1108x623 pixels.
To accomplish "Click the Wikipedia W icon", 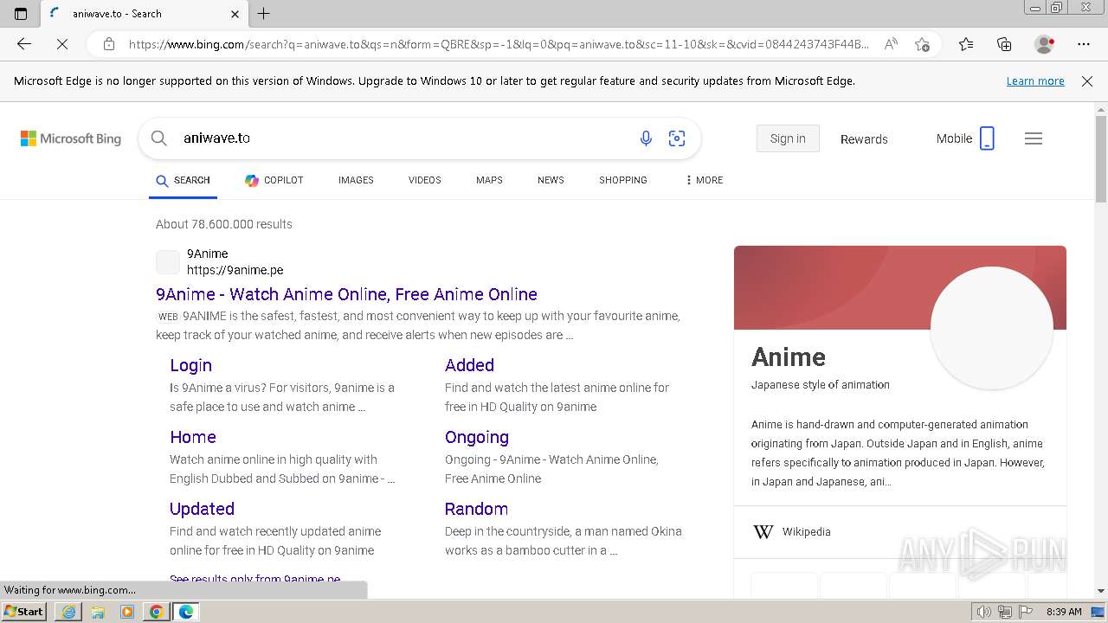I will point(763,532).
